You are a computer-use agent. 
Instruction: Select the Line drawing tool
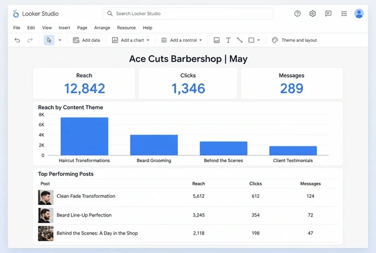tap(239, 40)
